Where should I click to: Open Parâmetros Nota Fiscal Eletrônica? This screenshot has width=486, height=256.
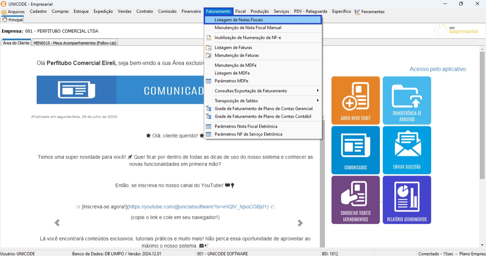(246, 127)
